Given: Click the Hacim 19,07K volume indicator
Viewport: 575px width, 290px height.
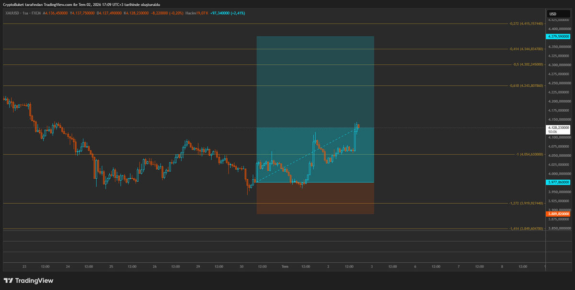Looking at the screenshot, I should point(196,13).
